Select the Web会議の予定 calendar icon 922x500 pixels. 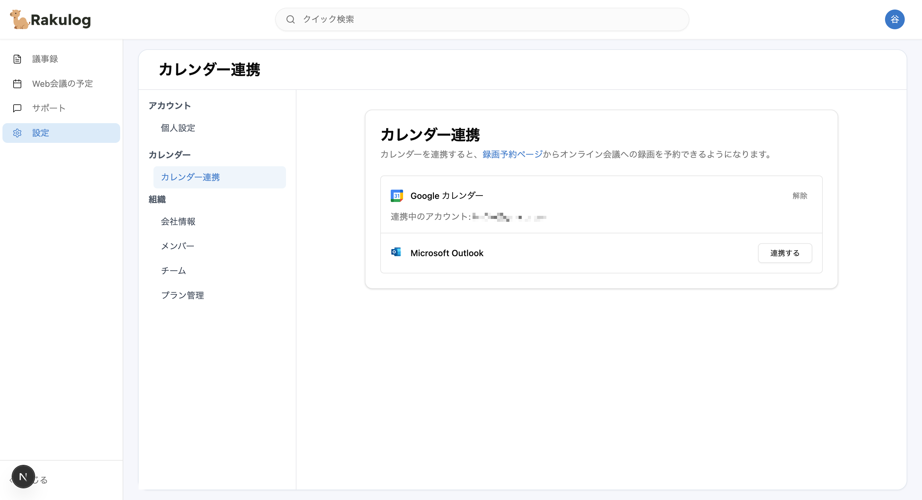pyautogui.click(x=18, y=83)
